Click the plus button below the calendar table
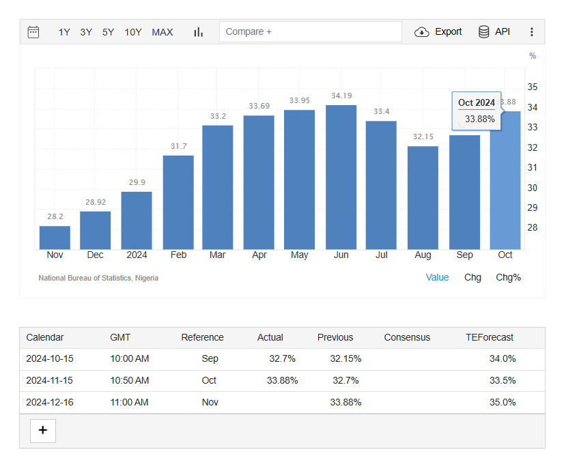Image resolution: width=564 pixels, height=471 pixels. point(43,430)
